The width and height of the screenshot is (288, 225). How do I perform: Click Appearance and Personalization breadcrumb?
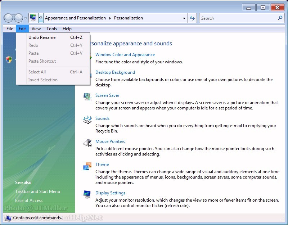pos(75,18)
